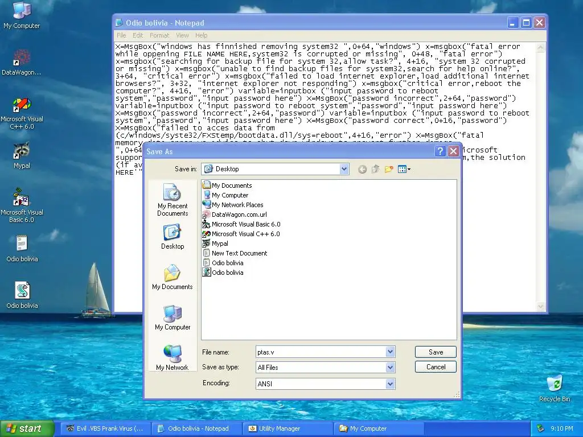Image resolution: width=583 pixels, height=437 pixels.
Task: Select Microsoft Visual C++ 6.0 in file list
Action: (x=241, y=234)
